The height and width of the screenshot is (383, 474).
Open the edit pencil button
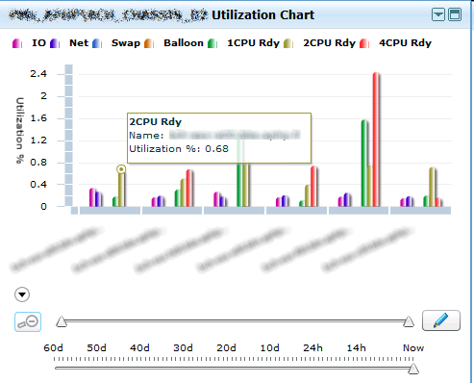441,320
